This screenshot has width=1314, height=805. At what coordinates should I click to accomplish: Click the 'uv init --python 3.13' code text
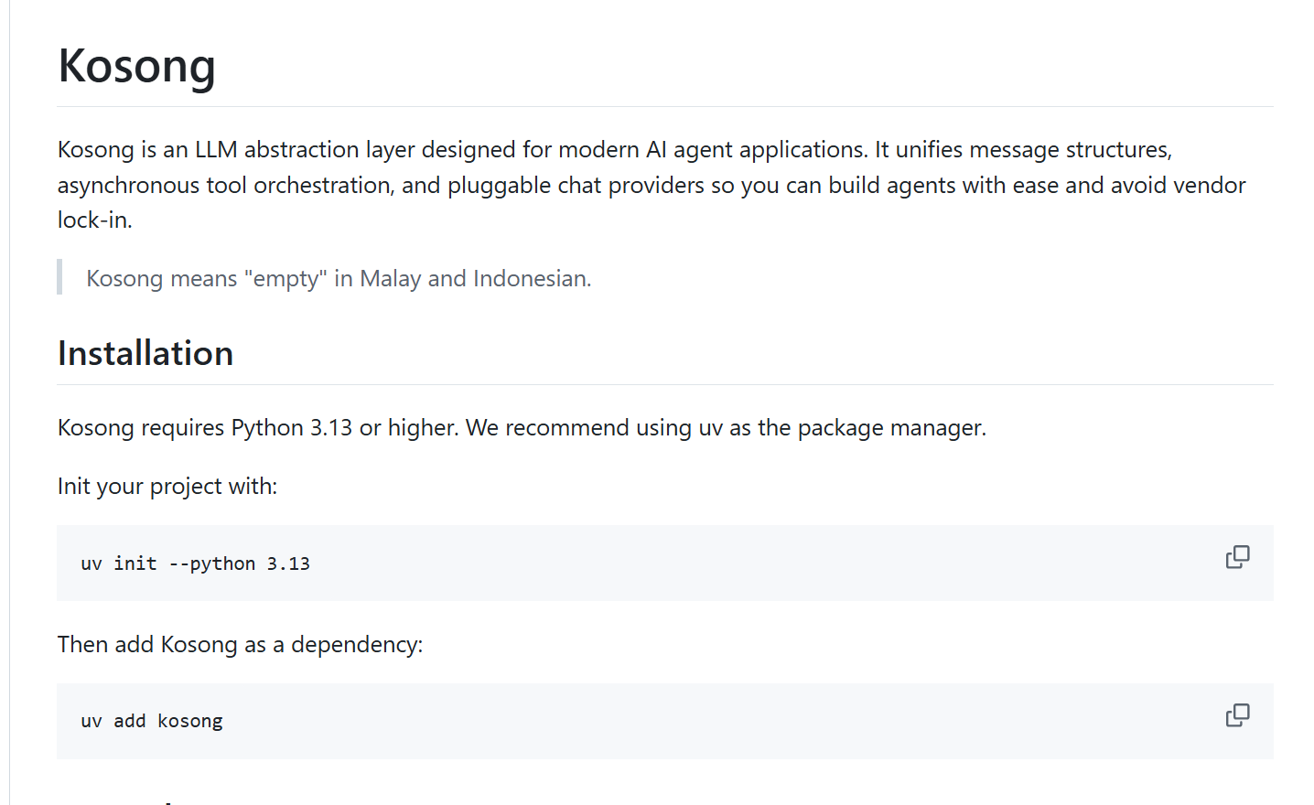coord(195,563)
